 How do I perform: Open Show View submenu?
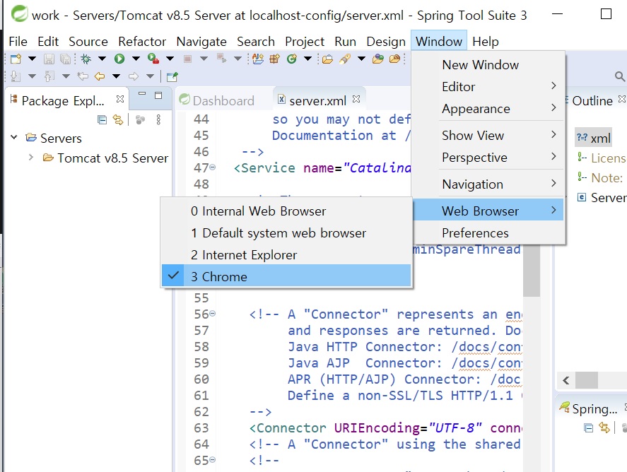488,136
